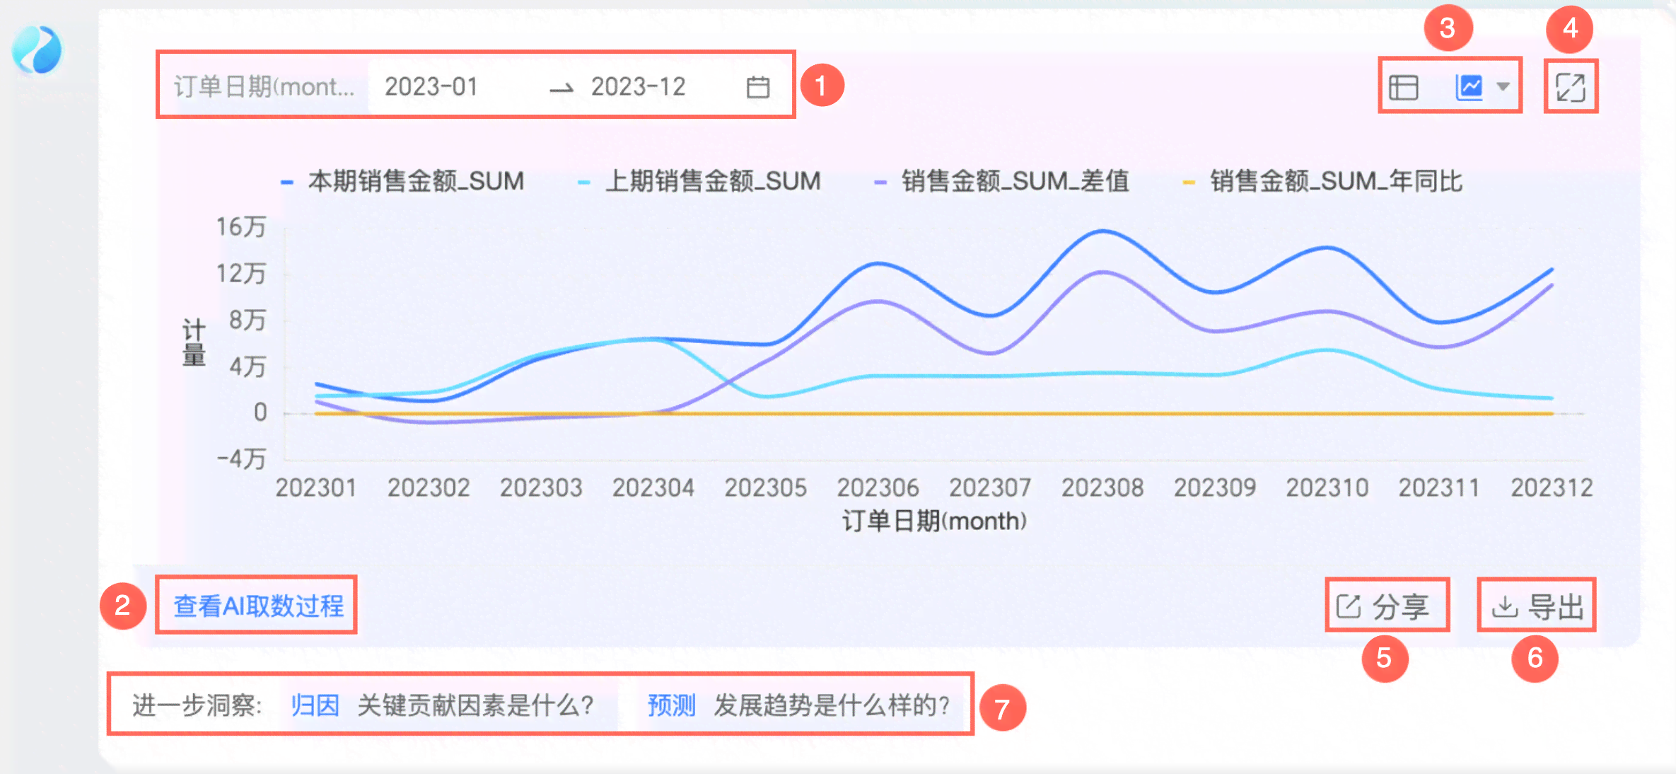This screenshot has height=774, width=1676.
Task: Click the 发展趋势是什么样的? question text
Action: 832,705
